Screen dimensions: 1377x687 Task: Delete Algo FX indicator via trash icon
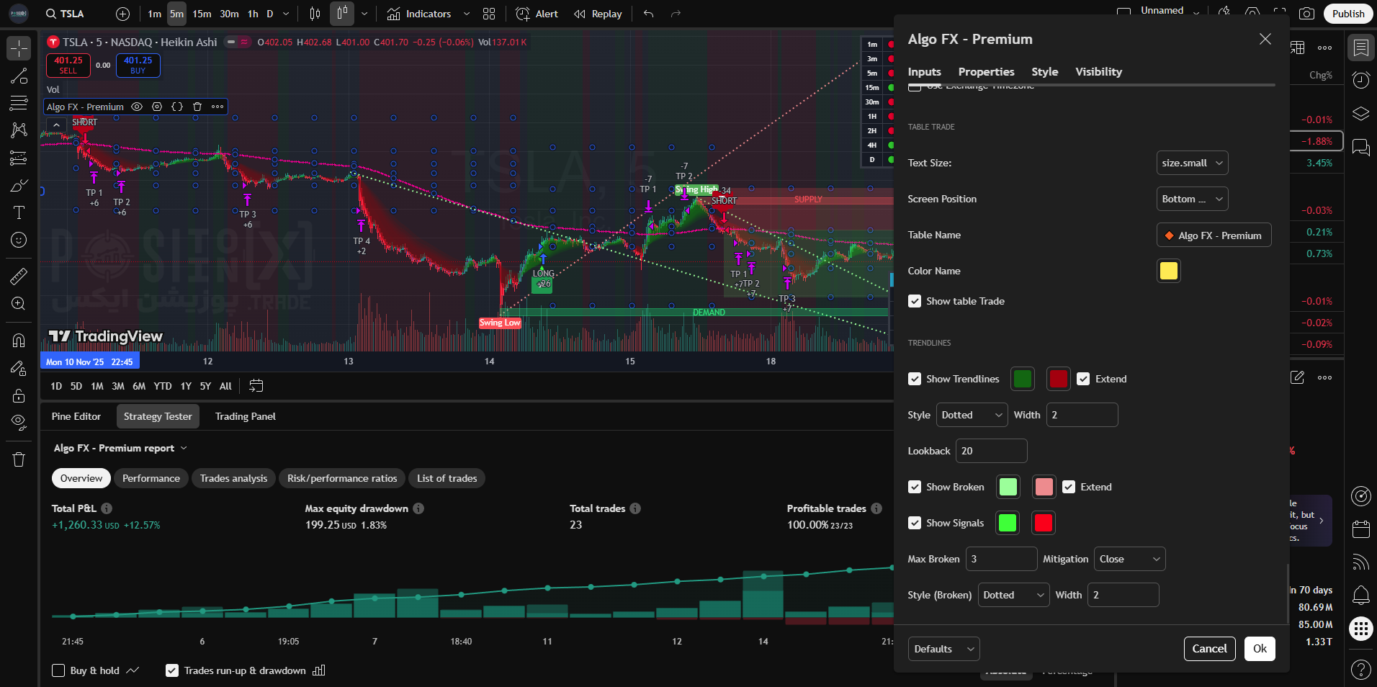[x=197, y=107]
